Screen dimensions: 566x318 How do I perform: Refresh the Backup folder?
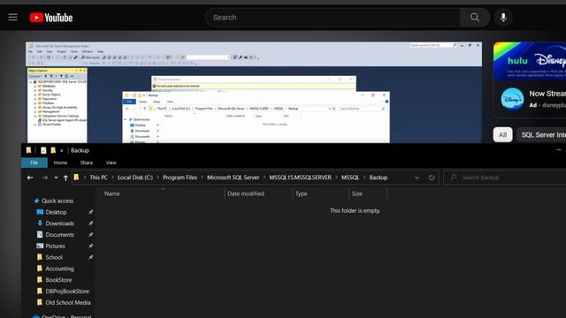[x=432, y=178]
